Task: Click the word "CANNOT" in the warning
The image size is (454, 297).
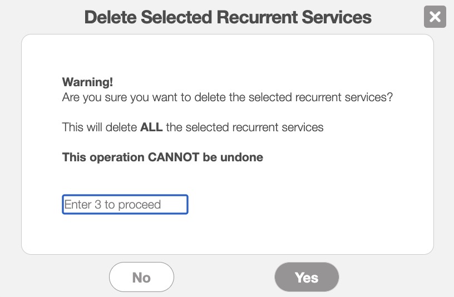Action: click(173, 157)
